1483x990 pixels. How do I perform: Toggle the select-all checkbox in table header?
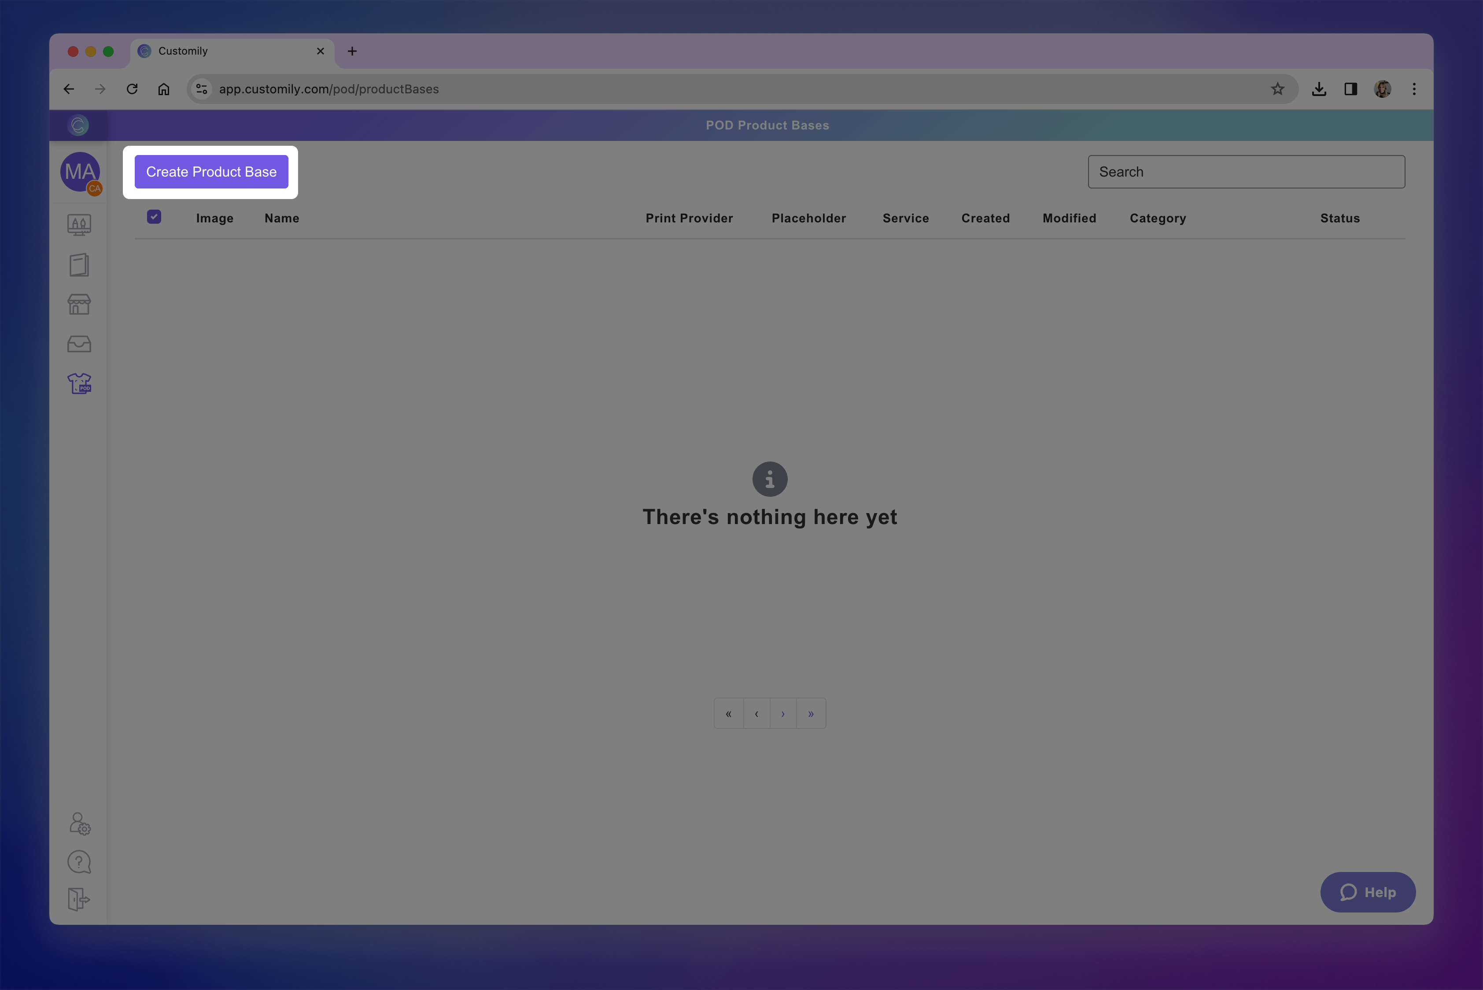[x=154, y=217]
